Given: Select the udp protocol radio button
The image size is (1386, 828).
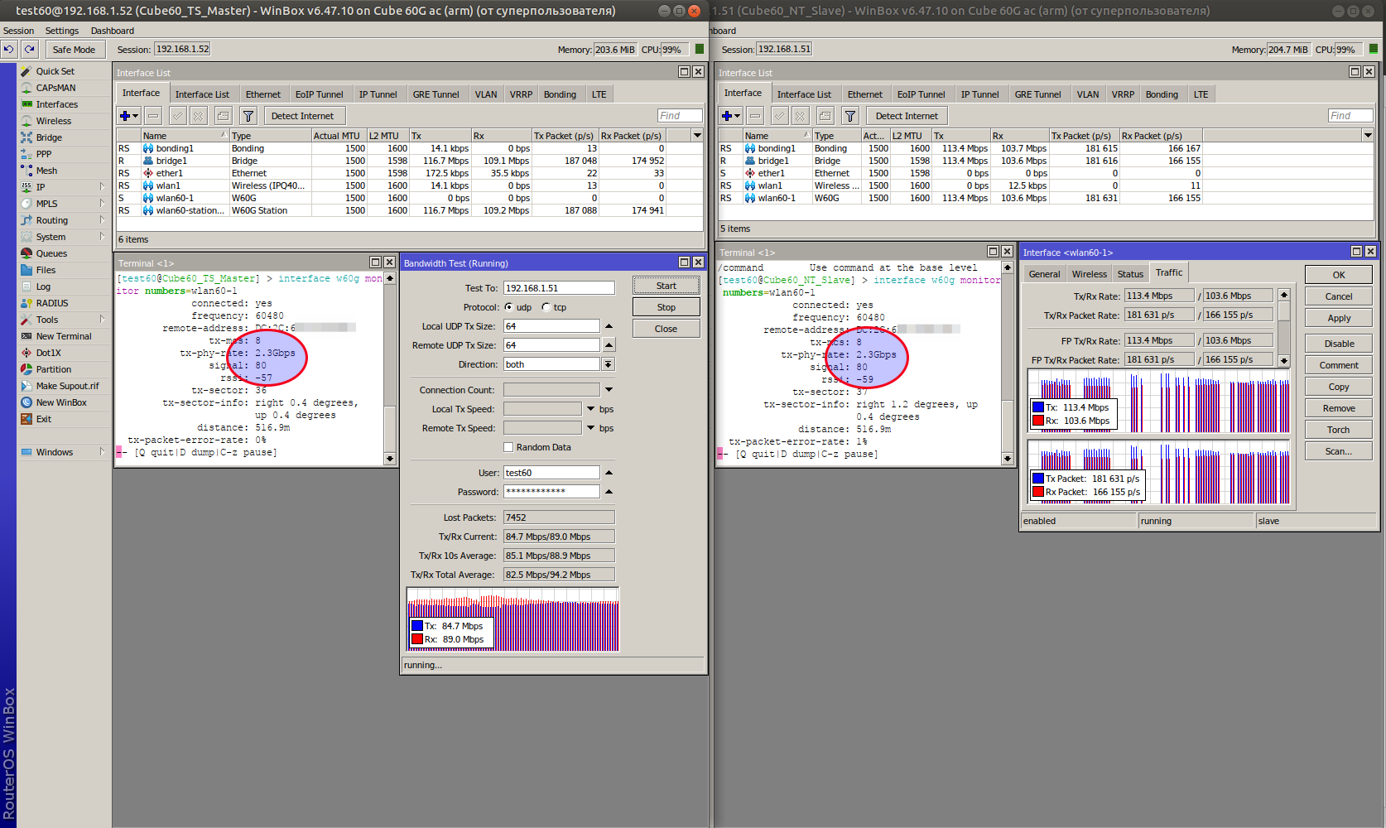Looking at the screenshot, I should click(x=509, y=307).
